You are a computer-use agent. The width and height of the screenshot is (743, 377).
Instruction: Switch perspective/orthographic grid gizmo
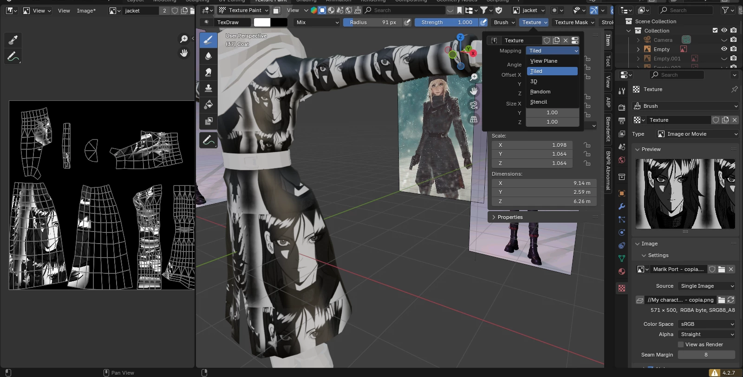coord(474,119)
